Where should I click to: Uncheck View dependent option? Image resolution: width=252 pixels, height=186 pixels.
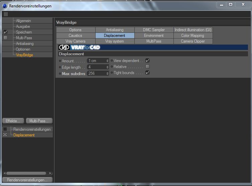(147, 61)
